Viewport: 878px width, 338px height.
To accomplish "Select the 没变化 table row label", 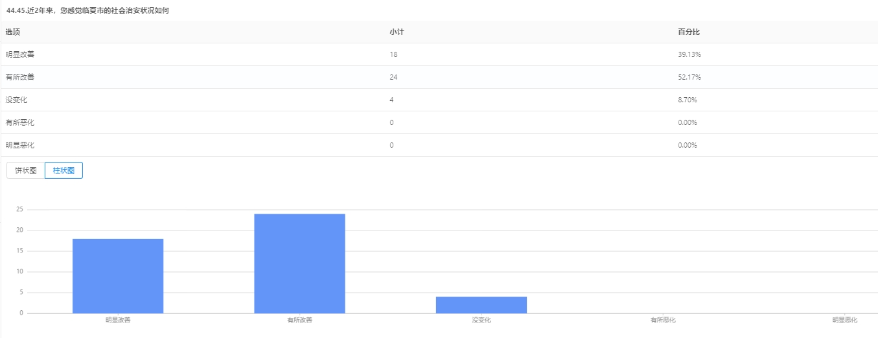I will (16, 100).
